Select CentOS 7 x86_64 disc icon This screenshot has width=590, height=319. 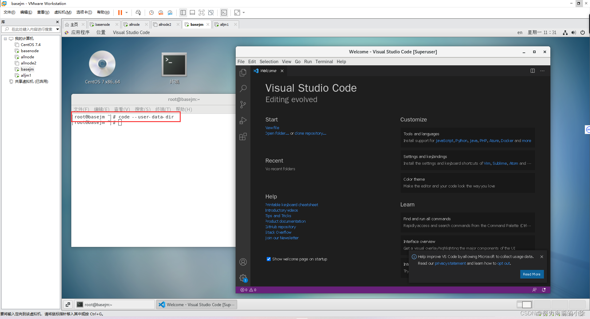tap(102, 67)
